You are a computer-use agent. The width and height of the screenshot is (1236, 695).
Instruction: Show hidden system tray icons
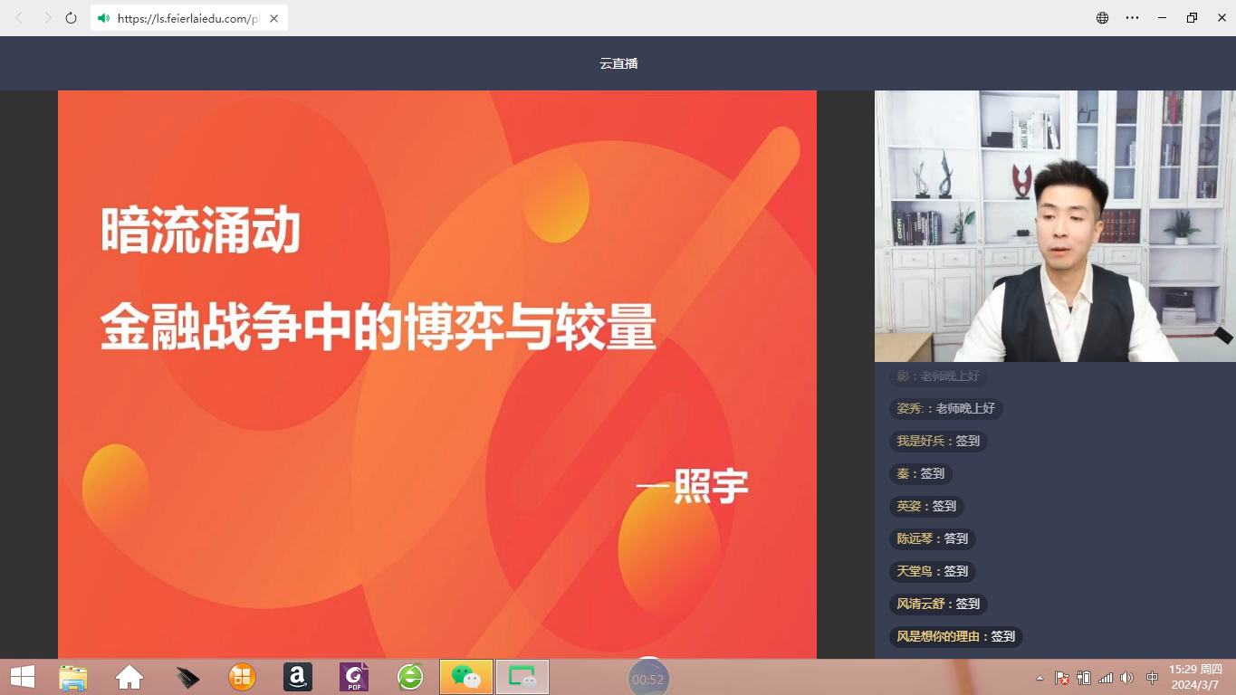pyautogui.click(x=1040, y=678)
